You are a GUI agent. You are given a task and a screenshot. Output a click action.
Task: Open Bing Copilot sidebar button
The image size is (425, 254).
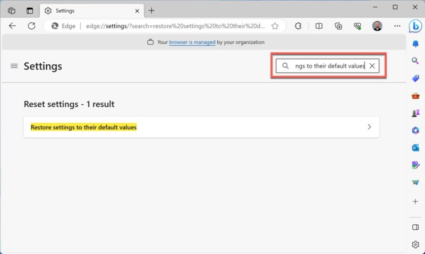click(415, 26)
